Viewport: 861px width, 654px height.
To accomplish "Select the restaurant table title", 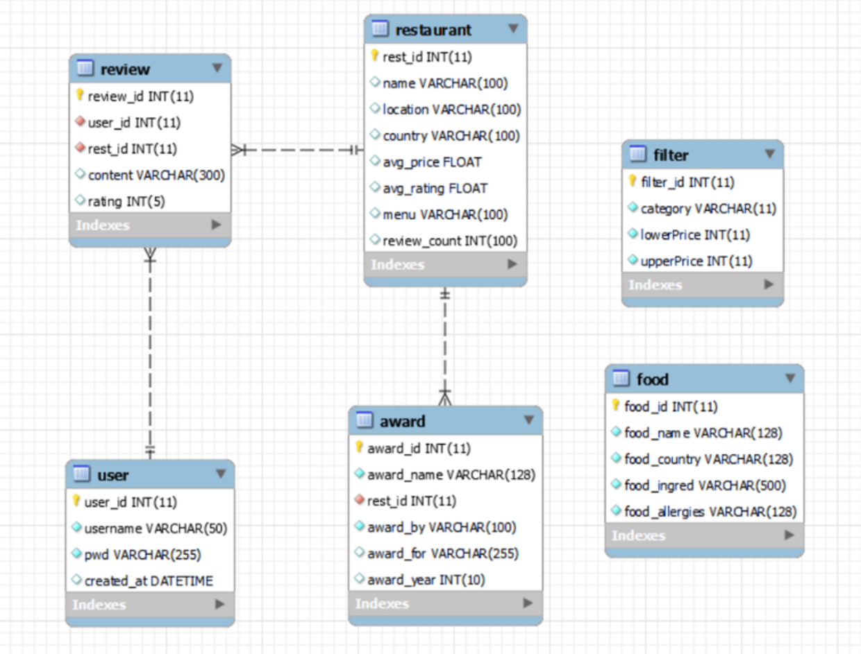I will 433,30.
